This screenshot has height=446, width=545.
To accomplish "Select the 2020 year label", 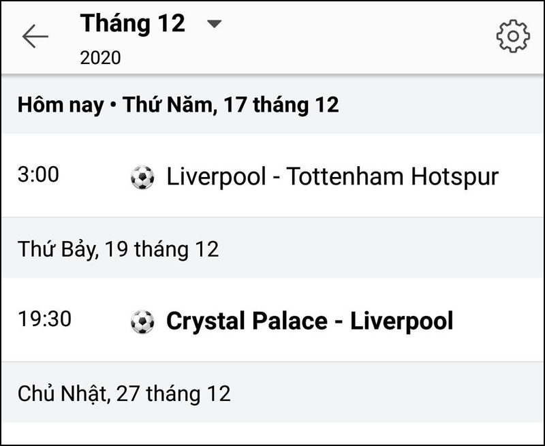I will pyautogui.click(x=100, y=58).
